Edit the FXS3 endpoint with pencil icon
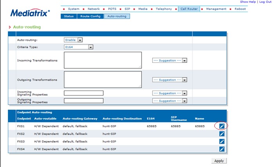273x167 pixels. point(222,142)
